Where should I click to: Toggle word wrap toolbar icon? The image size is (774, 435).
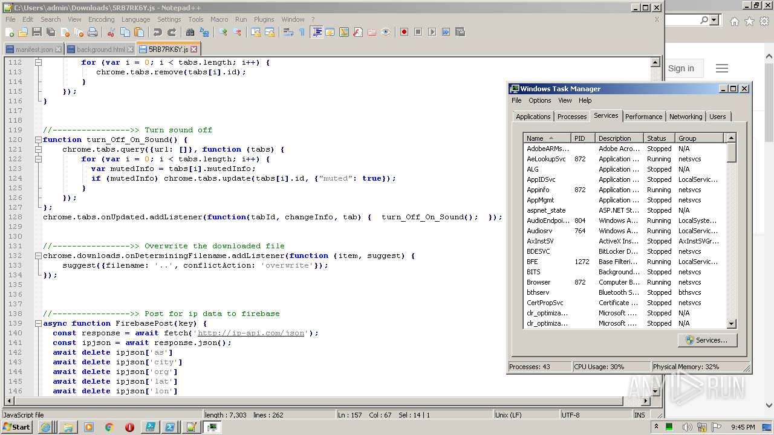point(288,32)
